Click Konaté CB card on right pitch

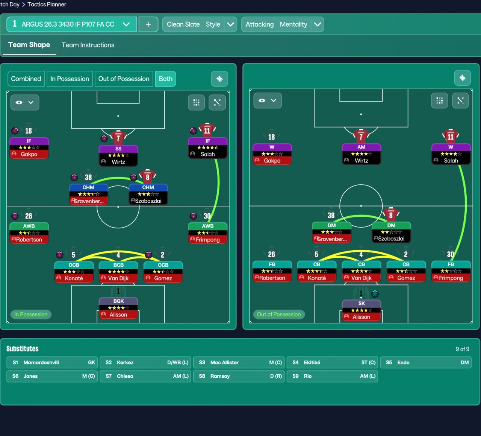click(317, 272)
